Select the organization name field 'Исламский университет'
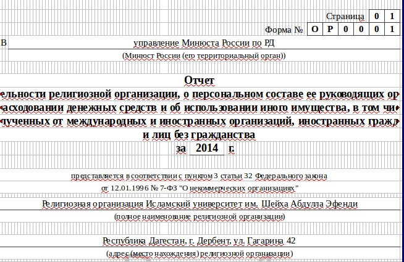404x262 pixels. pos(200,203)
